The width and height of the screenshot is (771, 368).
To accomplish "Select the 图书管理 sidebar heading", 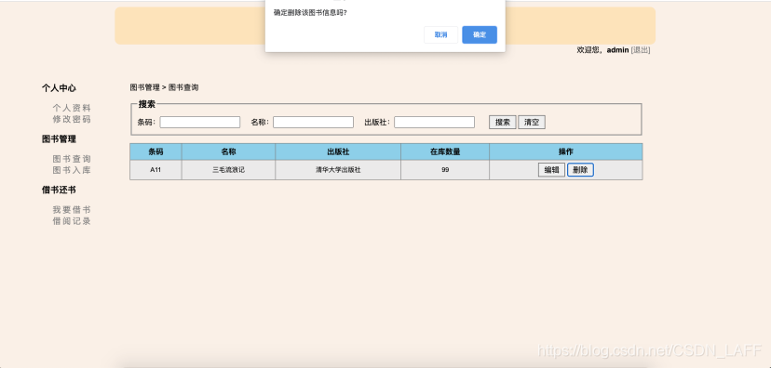I will [59, 139].
